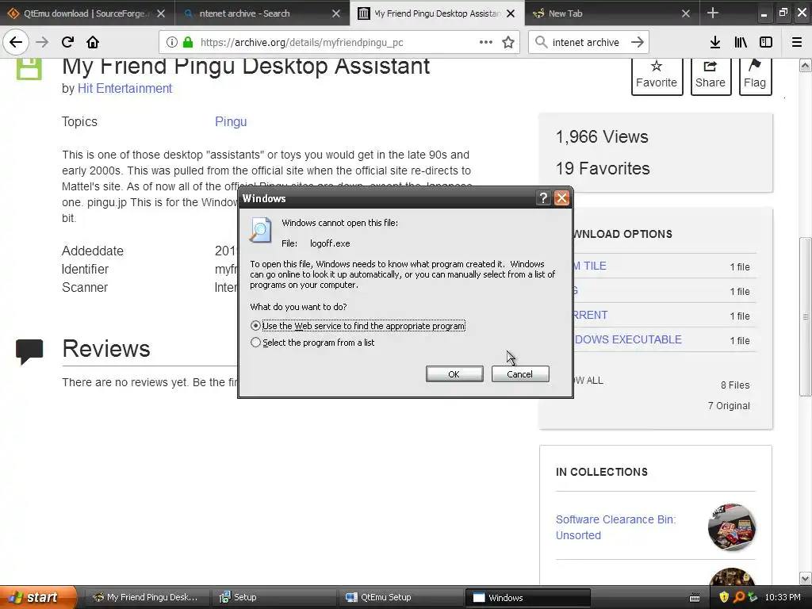
Task: Click the scrollbar down arrow
Action: click(806, 578)
